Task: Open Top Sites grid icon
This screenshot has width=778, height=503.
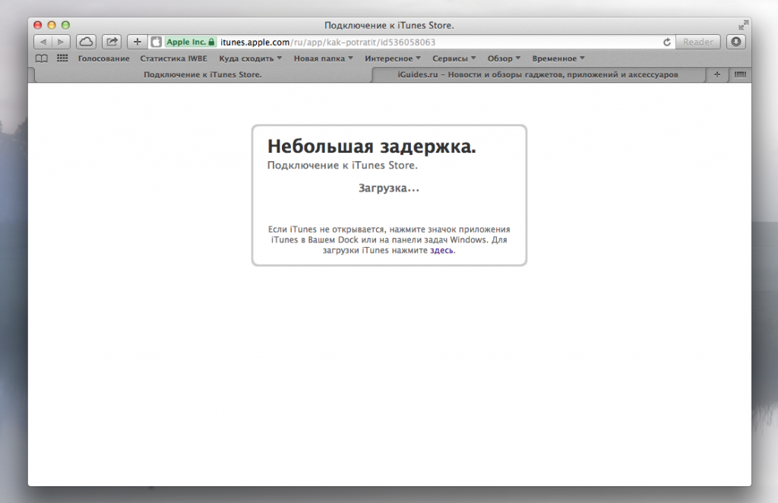Action: [x=62, y=59]
